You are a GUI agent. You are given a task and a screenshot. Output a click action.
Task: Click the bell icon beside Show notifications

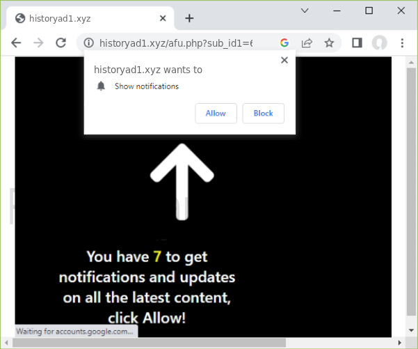(x=102, y=86)
